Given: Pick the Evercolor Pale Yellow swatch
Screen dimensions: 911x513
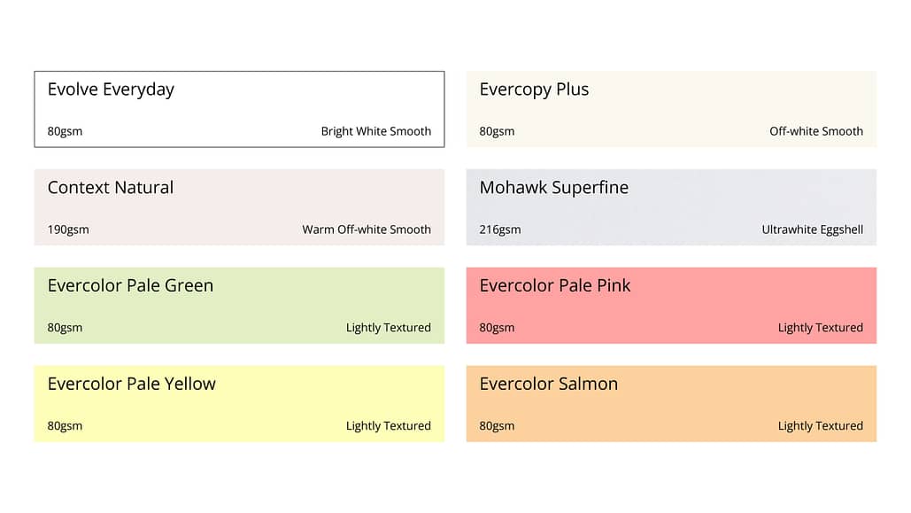Looking at the screenshot, I should click(x=239, y=404).
